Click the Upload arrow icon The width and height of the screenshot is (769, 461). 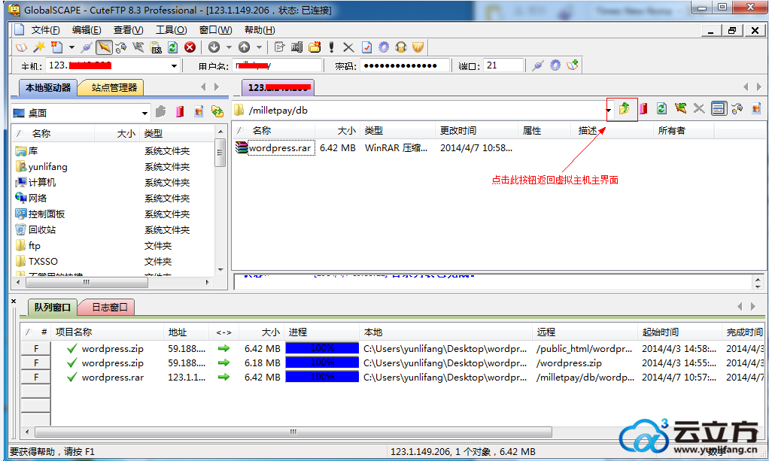[245, 47]
